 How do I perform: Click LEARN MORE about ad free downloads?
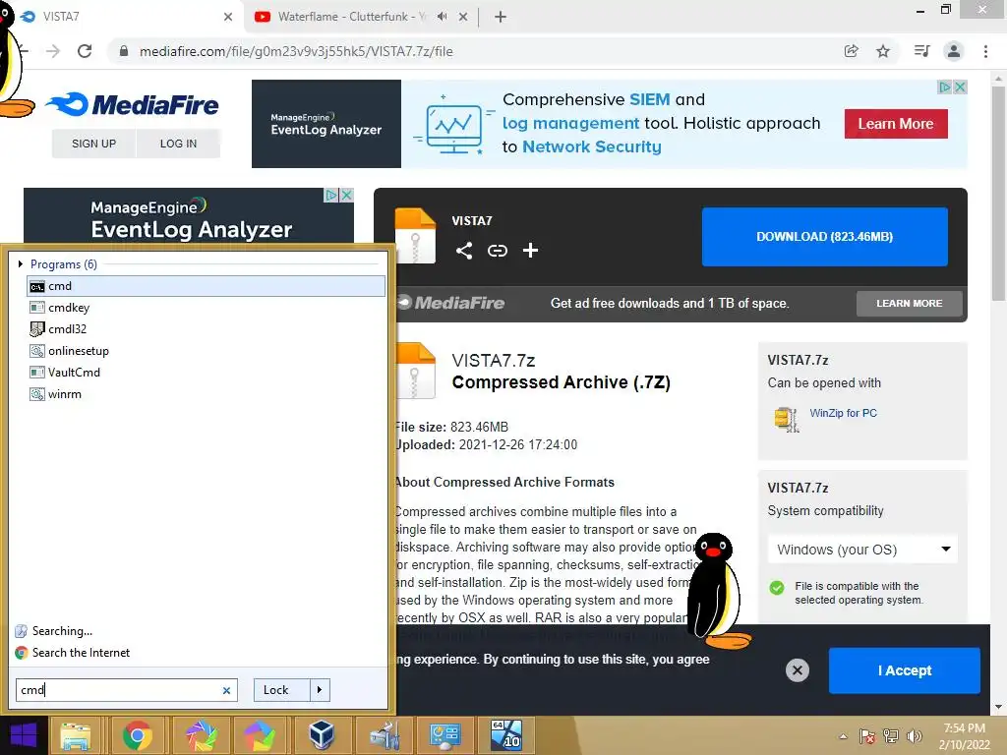coord(909,303)
